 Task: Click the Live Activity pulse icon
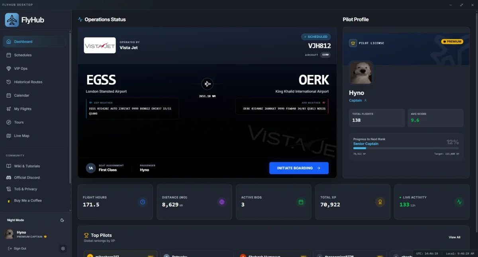point(459,202)
